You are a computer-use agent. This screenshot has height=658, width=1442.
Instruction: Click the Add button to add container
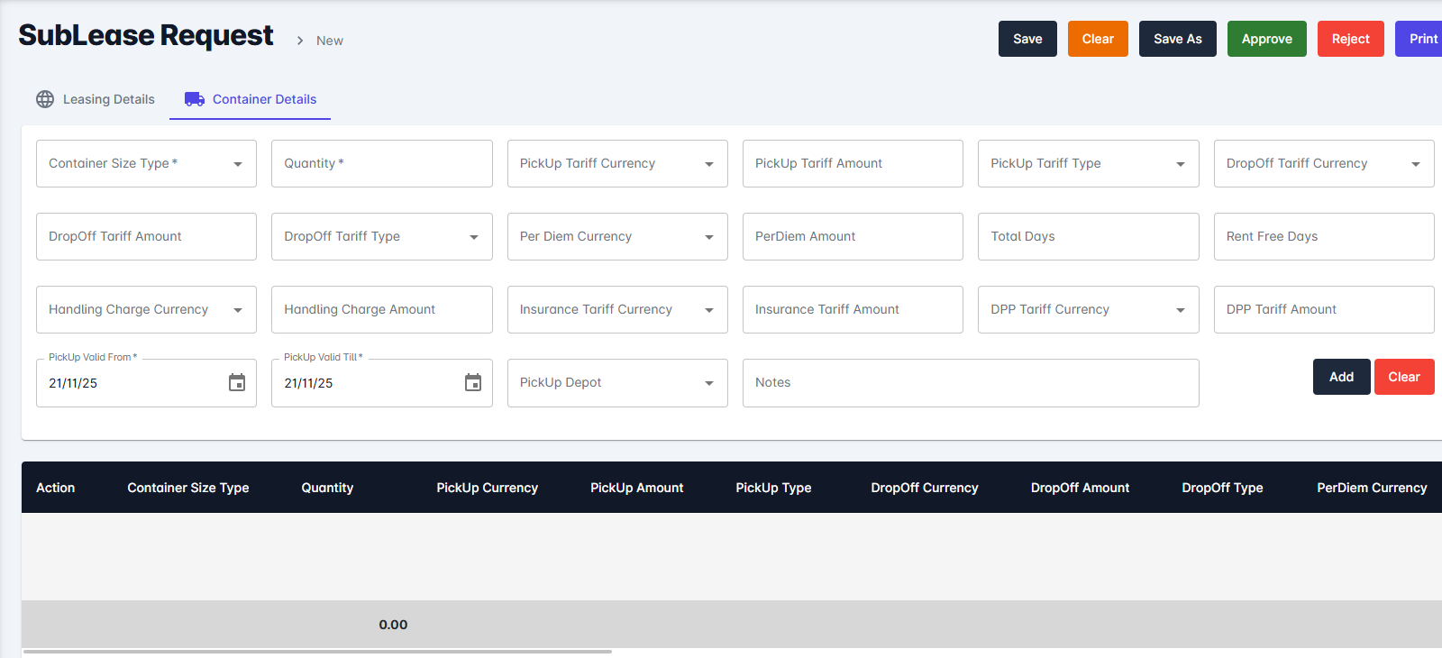1341,377
